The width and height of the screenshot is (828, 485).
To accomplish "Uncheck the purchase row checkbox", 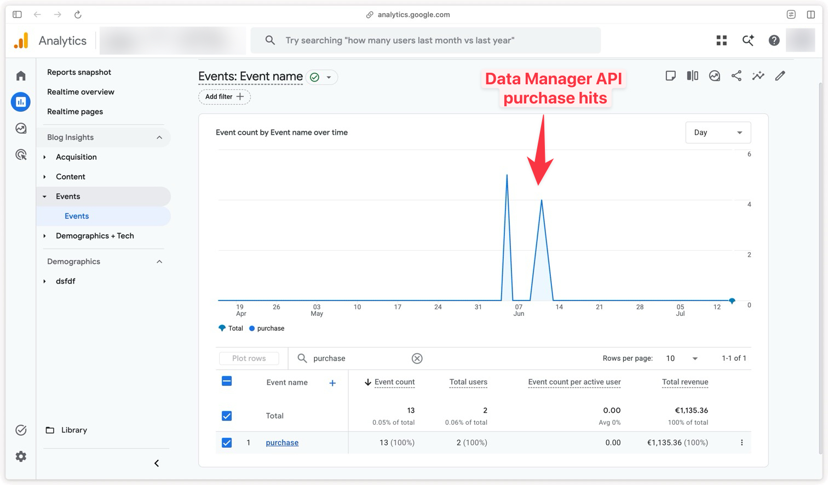I will click(227, 443).
